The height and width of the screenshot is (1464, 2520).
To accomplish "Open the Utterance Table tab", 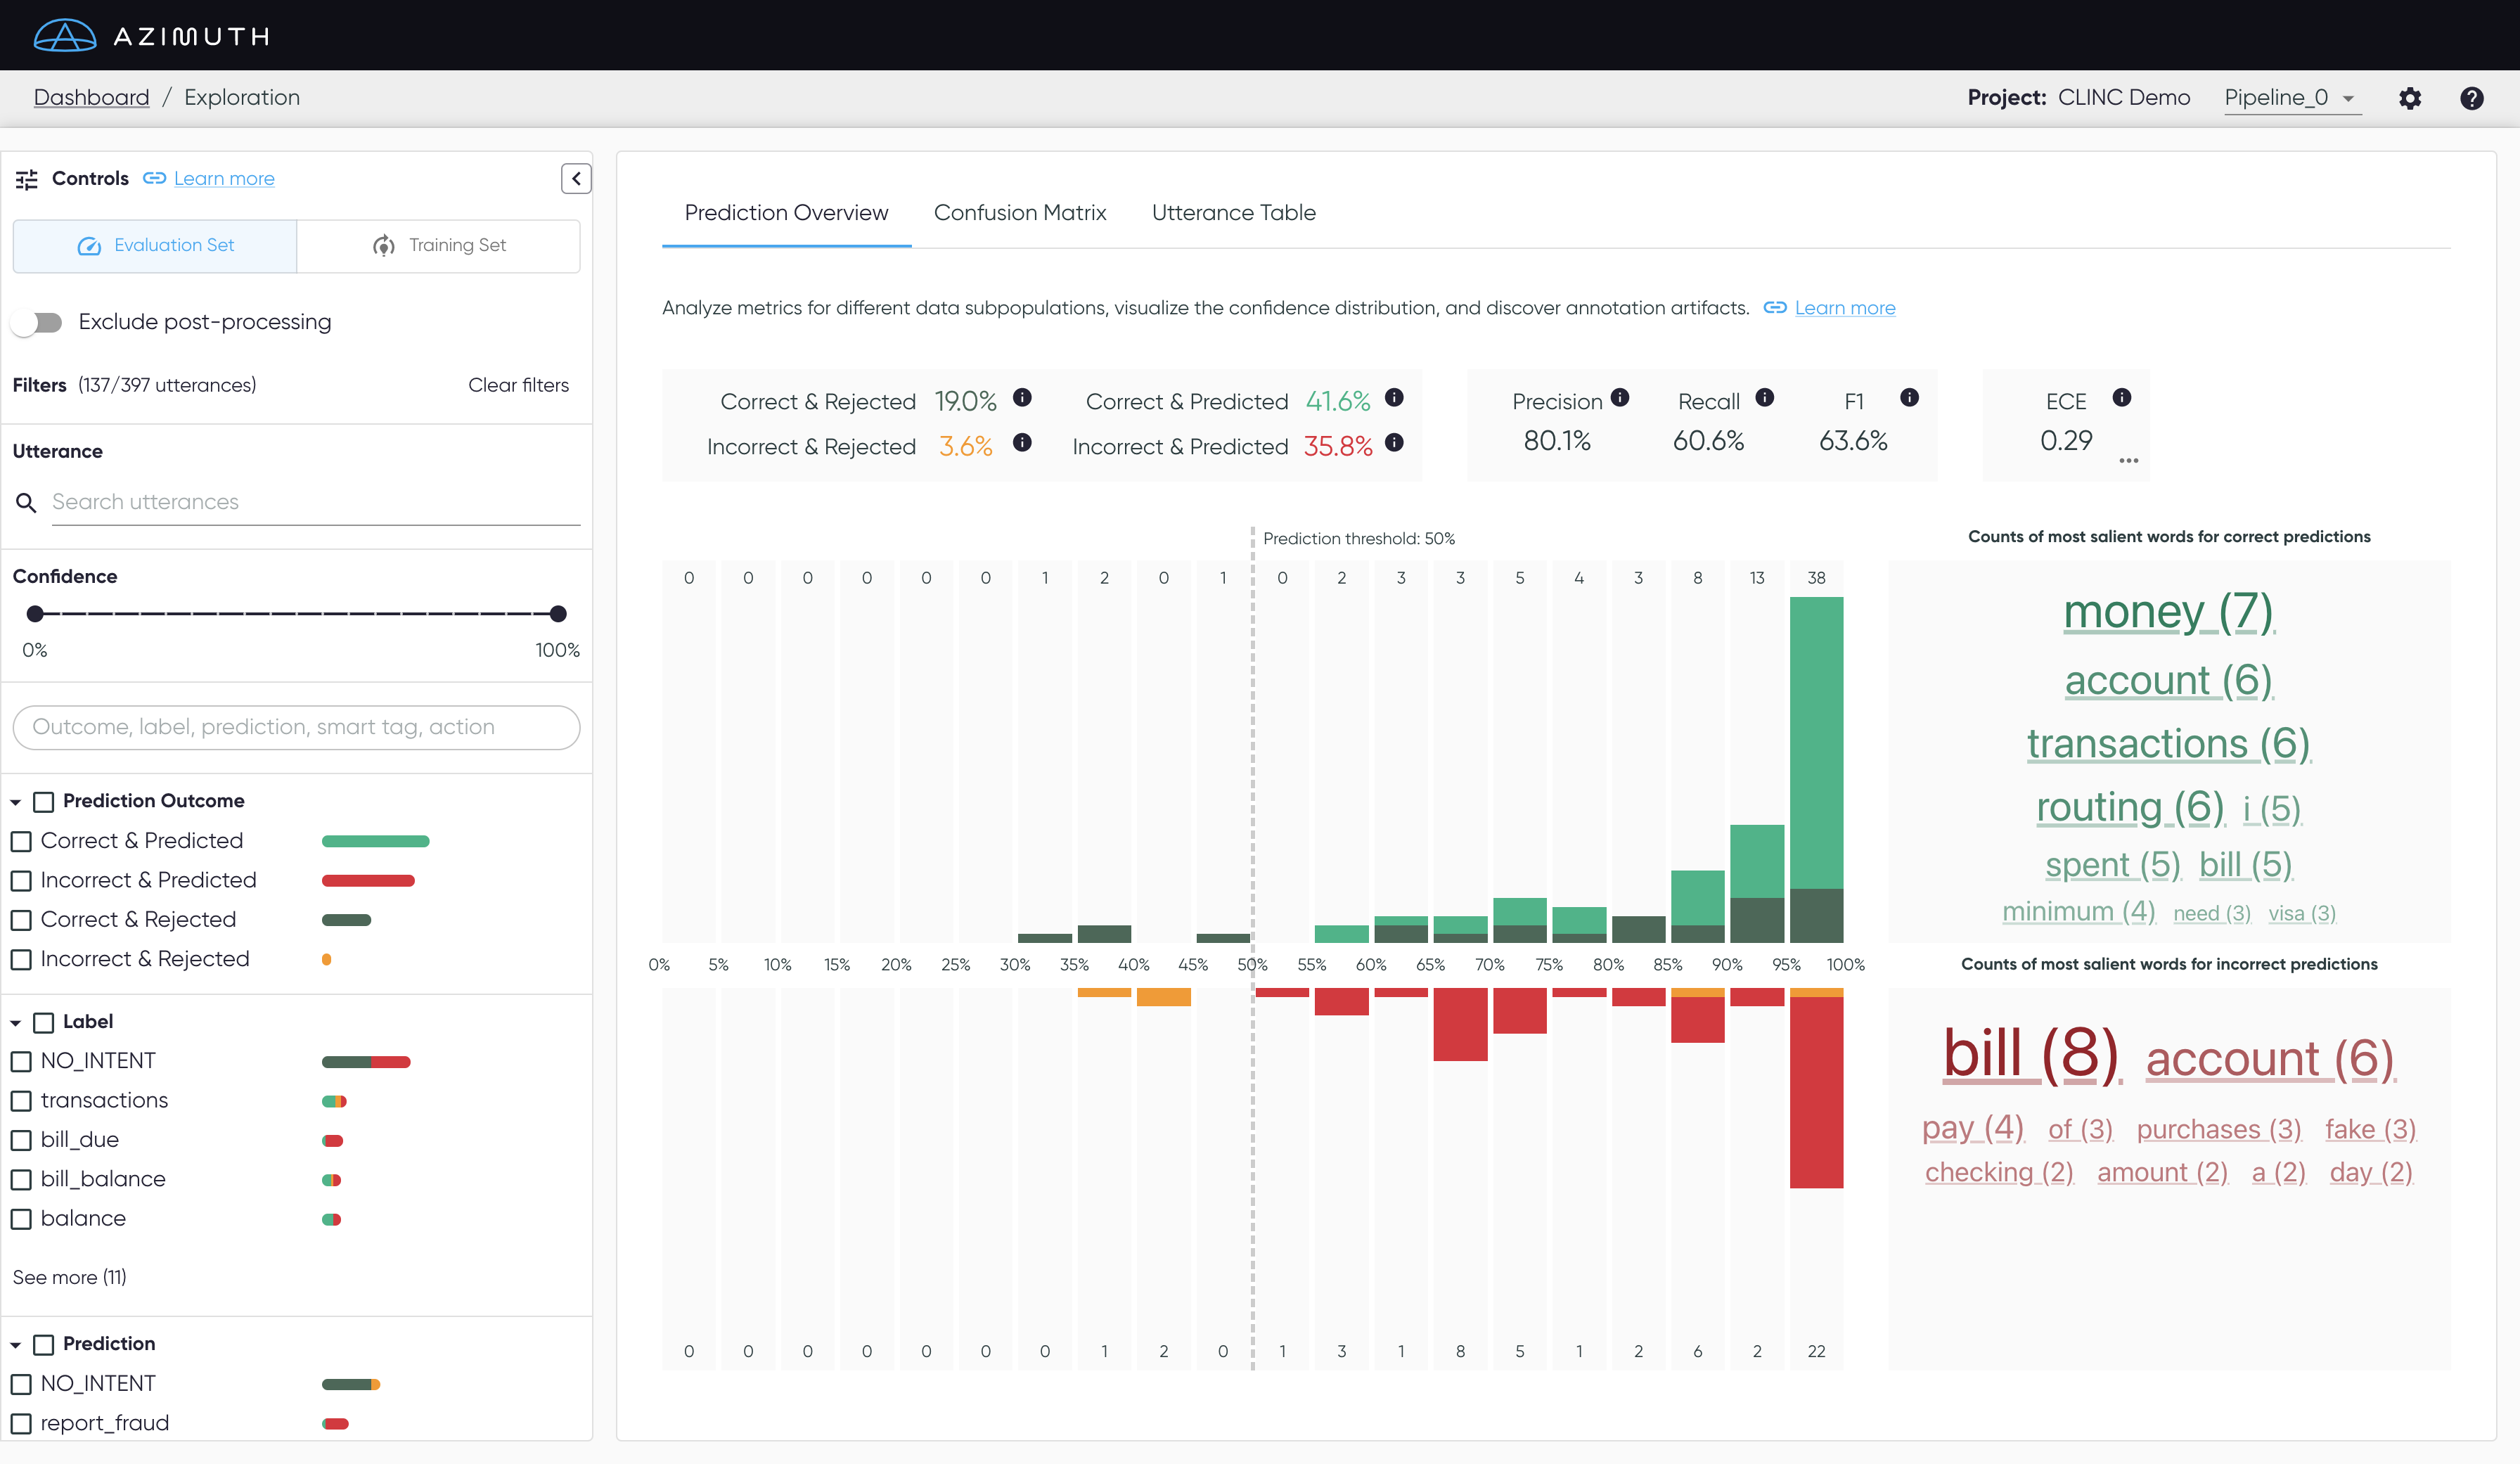I will 1233,213.
